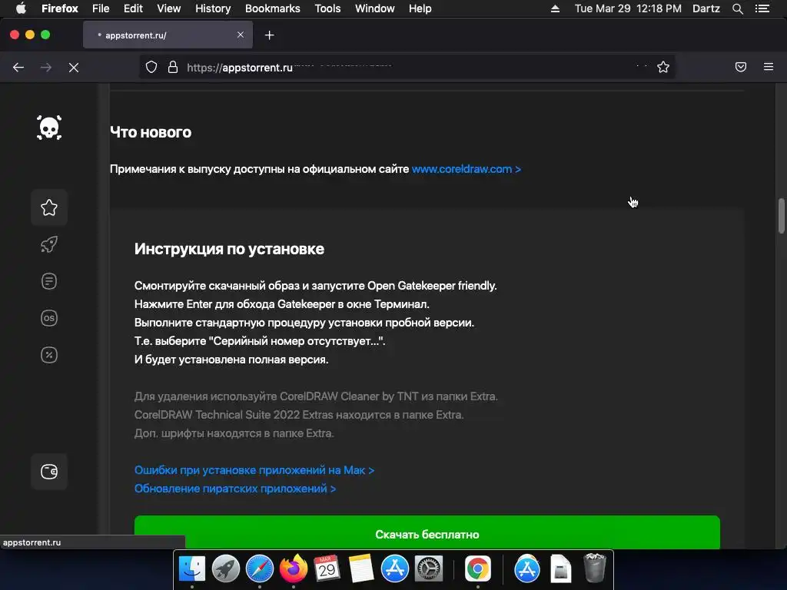This screenshot has height=590, width=787.
Task: Click the wallet icon in sidebar
Action: (49, 472)
